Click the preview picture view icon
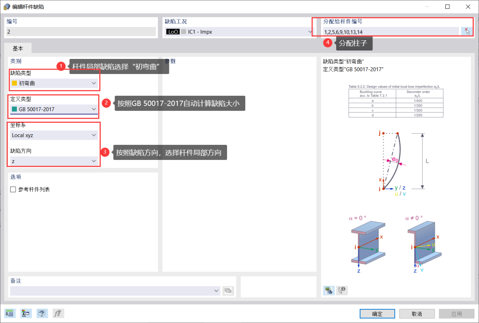 click(x=329, y=290)
